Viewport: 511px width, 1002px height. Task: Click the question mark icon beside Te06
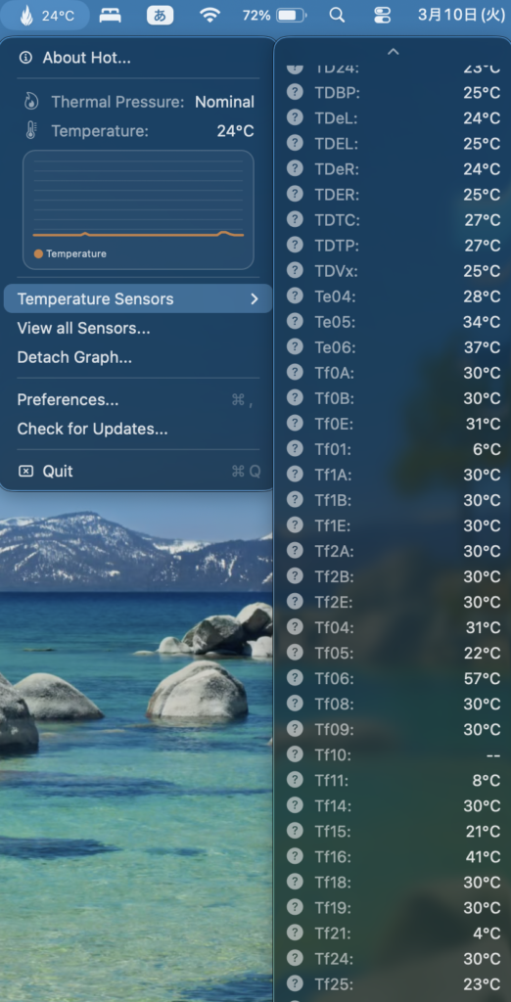coord(295,347)
